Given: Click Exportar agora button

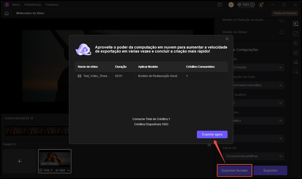Looking at the screenshot, I should click(212, 135).
